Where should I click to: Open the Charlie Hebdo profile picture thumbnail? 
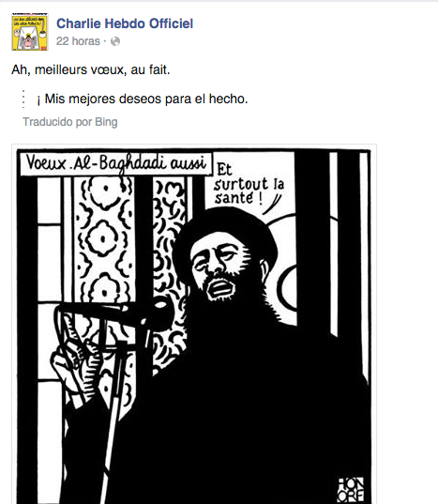click(30, 32)
